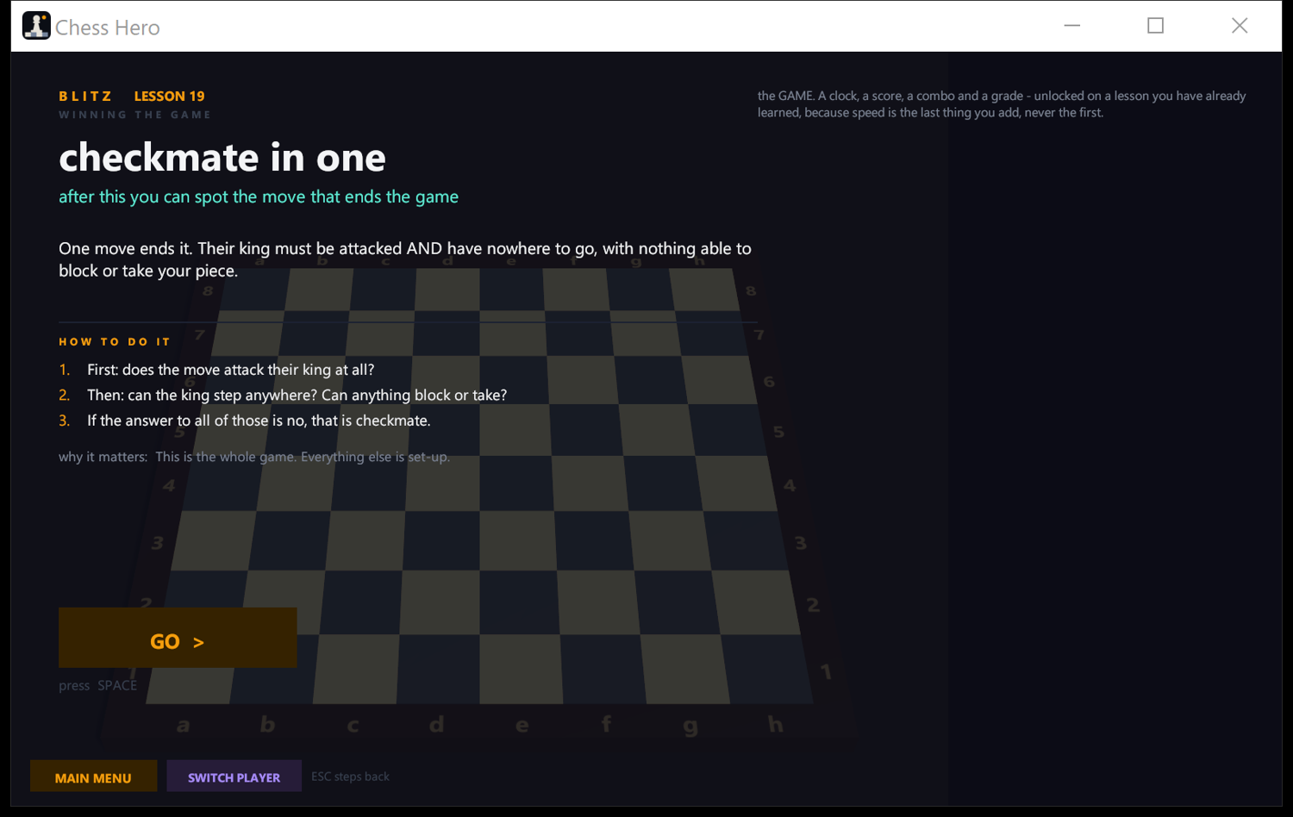Screen dimensions: 1293x817
Task: Click the 'BLITZ' mode label
Action: point(85,96)
